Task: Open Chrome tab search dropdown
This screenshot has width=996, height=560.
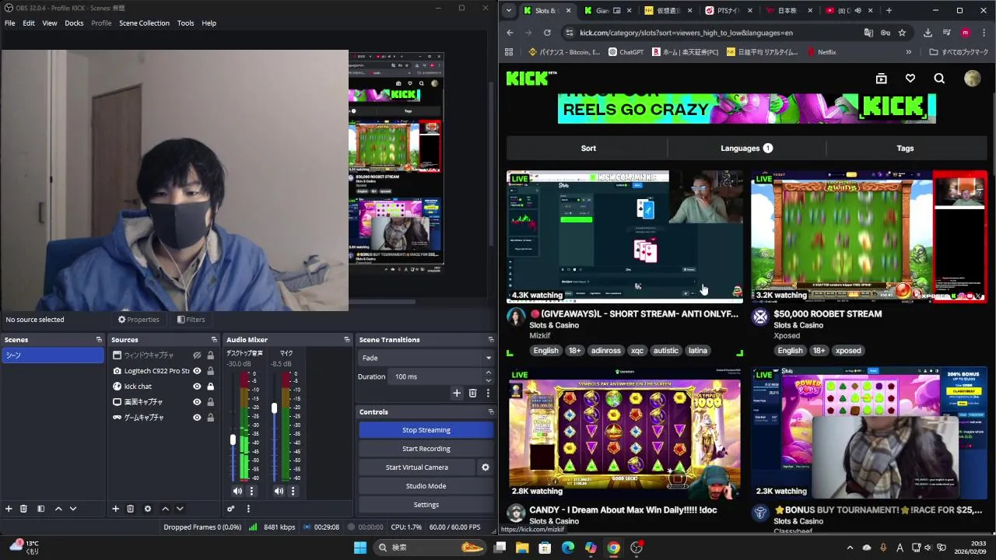Action: [x=508, y=10]
